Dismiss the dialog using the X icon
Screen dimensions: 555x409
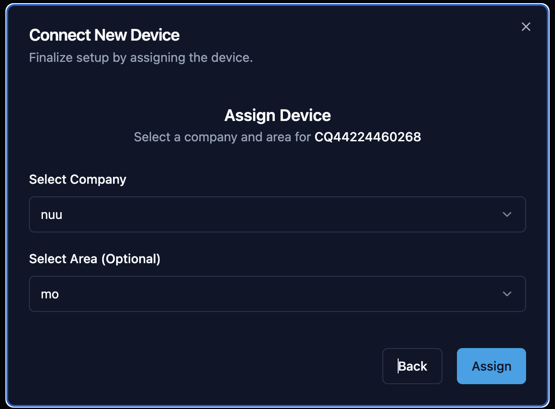526,27
